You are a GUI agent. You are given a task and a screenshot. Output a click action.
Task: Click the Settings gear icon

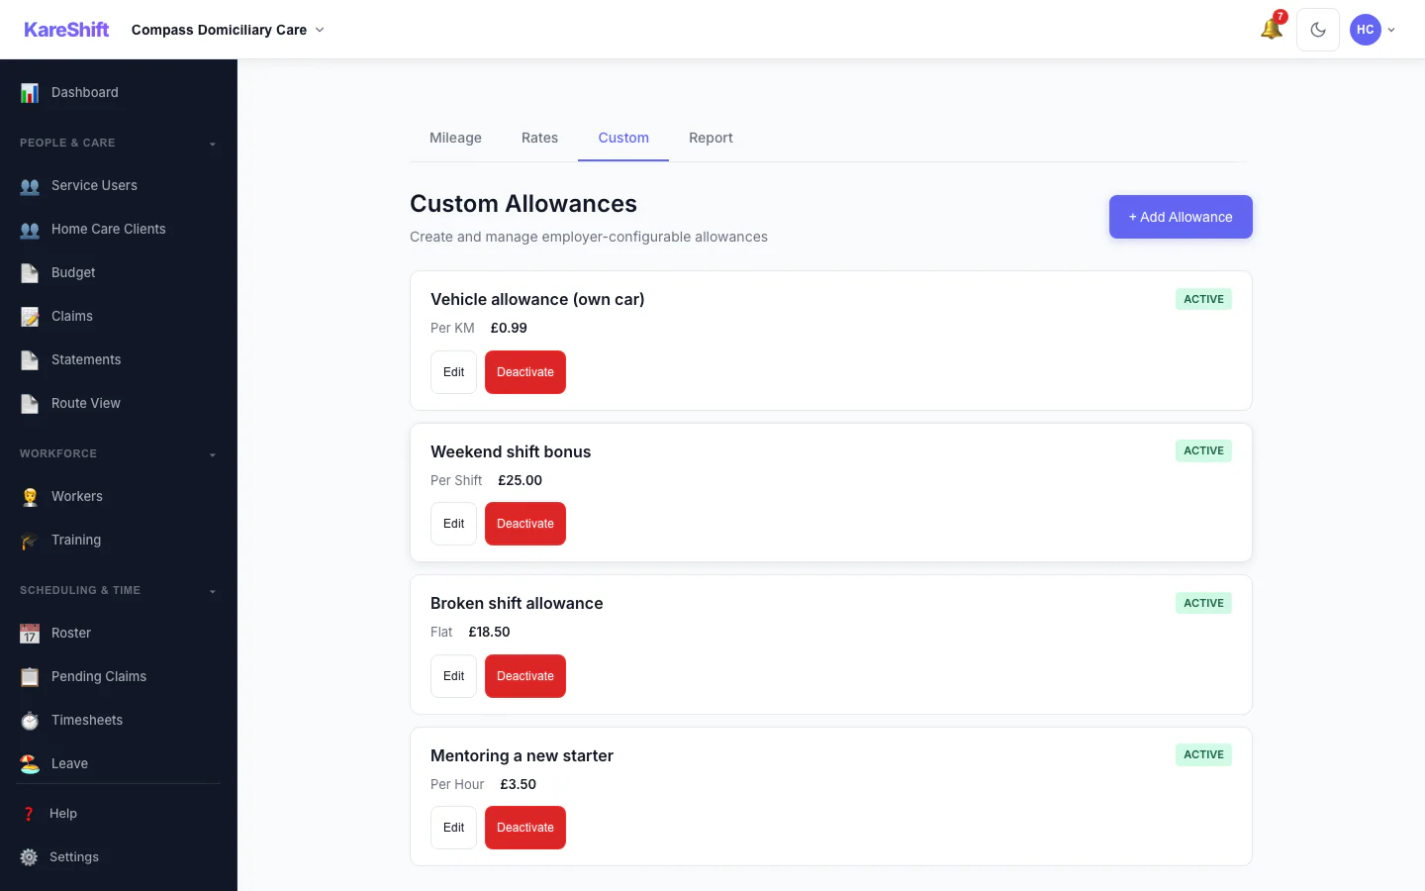point(29,857)
